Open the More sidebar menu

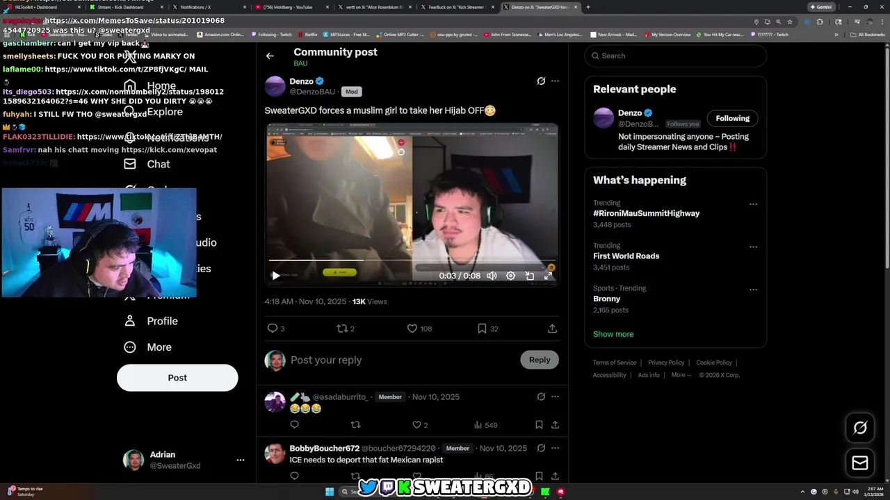tap(147, 347)
